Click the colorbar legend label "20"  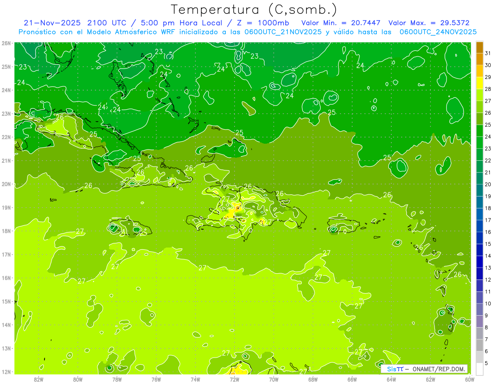pyautogui.click(x=488, y=185)
